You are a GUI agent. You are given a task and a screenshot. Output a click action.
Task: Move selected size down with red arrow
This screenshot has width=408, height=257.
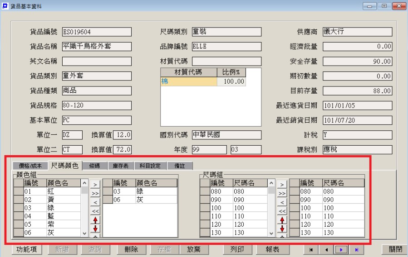[282, 228]
